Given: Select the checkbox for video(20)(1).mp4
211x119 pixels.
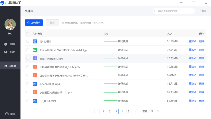Looking at the screenshot, I should tap(28, 84).
